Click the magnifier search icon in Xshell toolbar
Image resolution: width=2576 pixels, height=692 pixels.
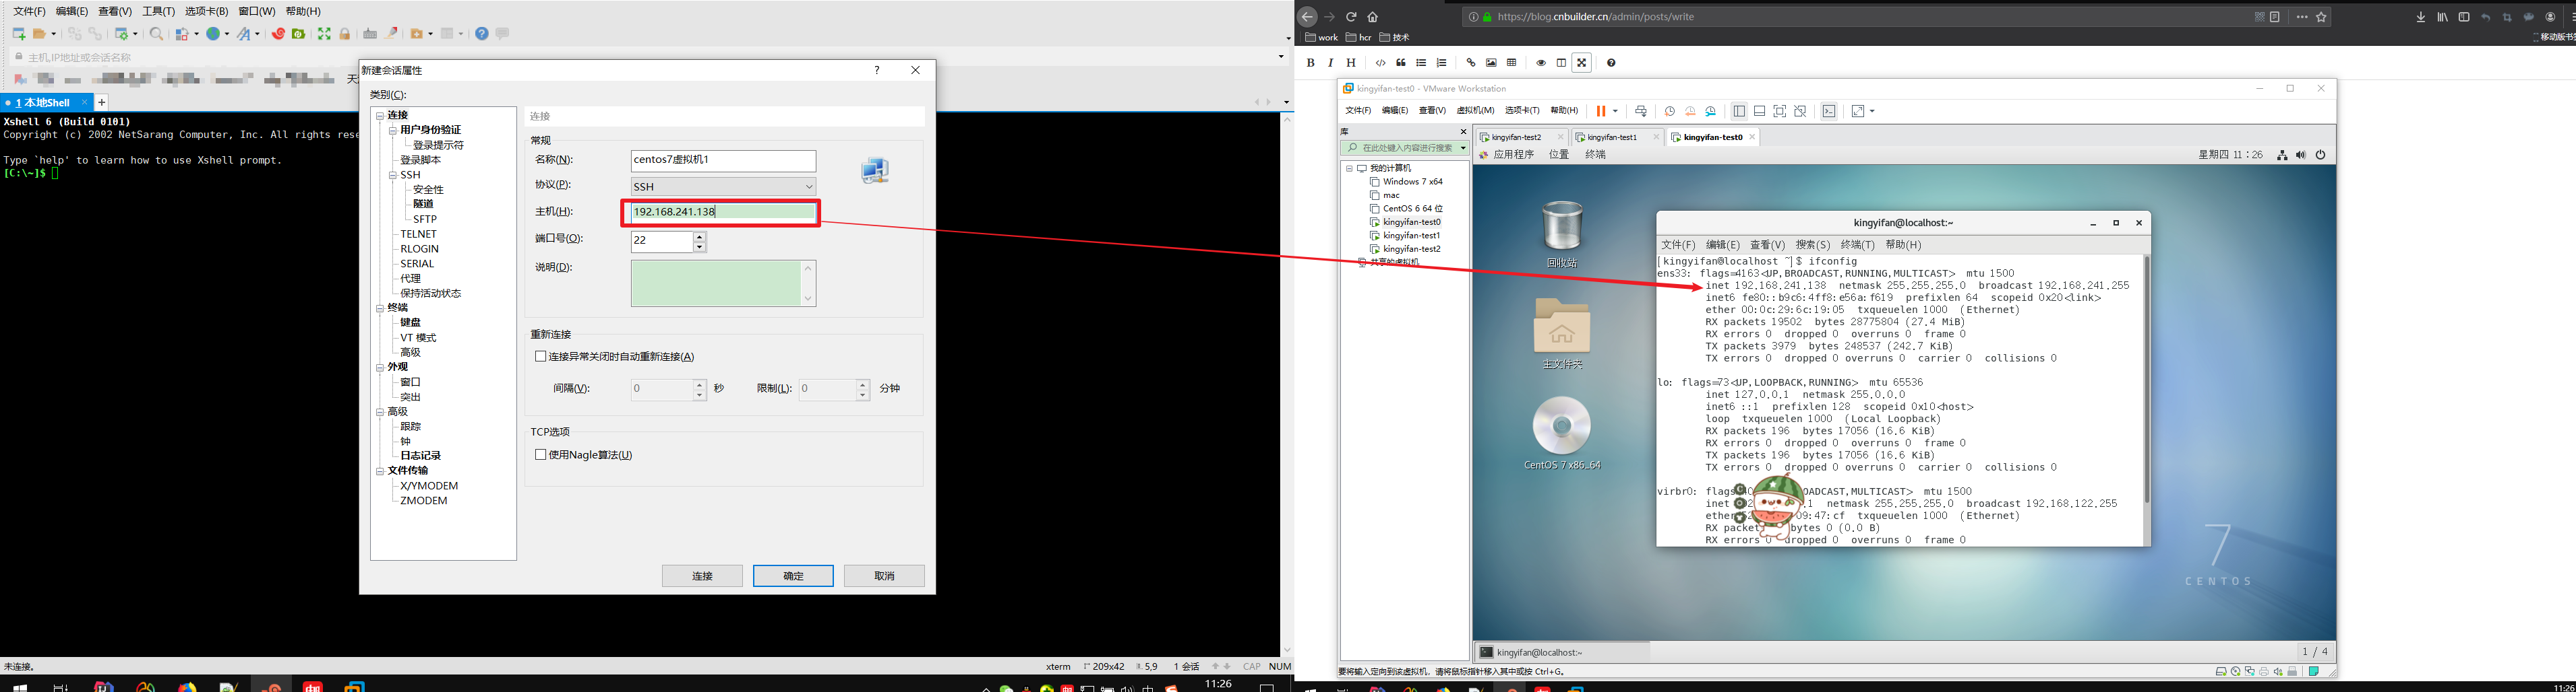click(x=156, y=34)
